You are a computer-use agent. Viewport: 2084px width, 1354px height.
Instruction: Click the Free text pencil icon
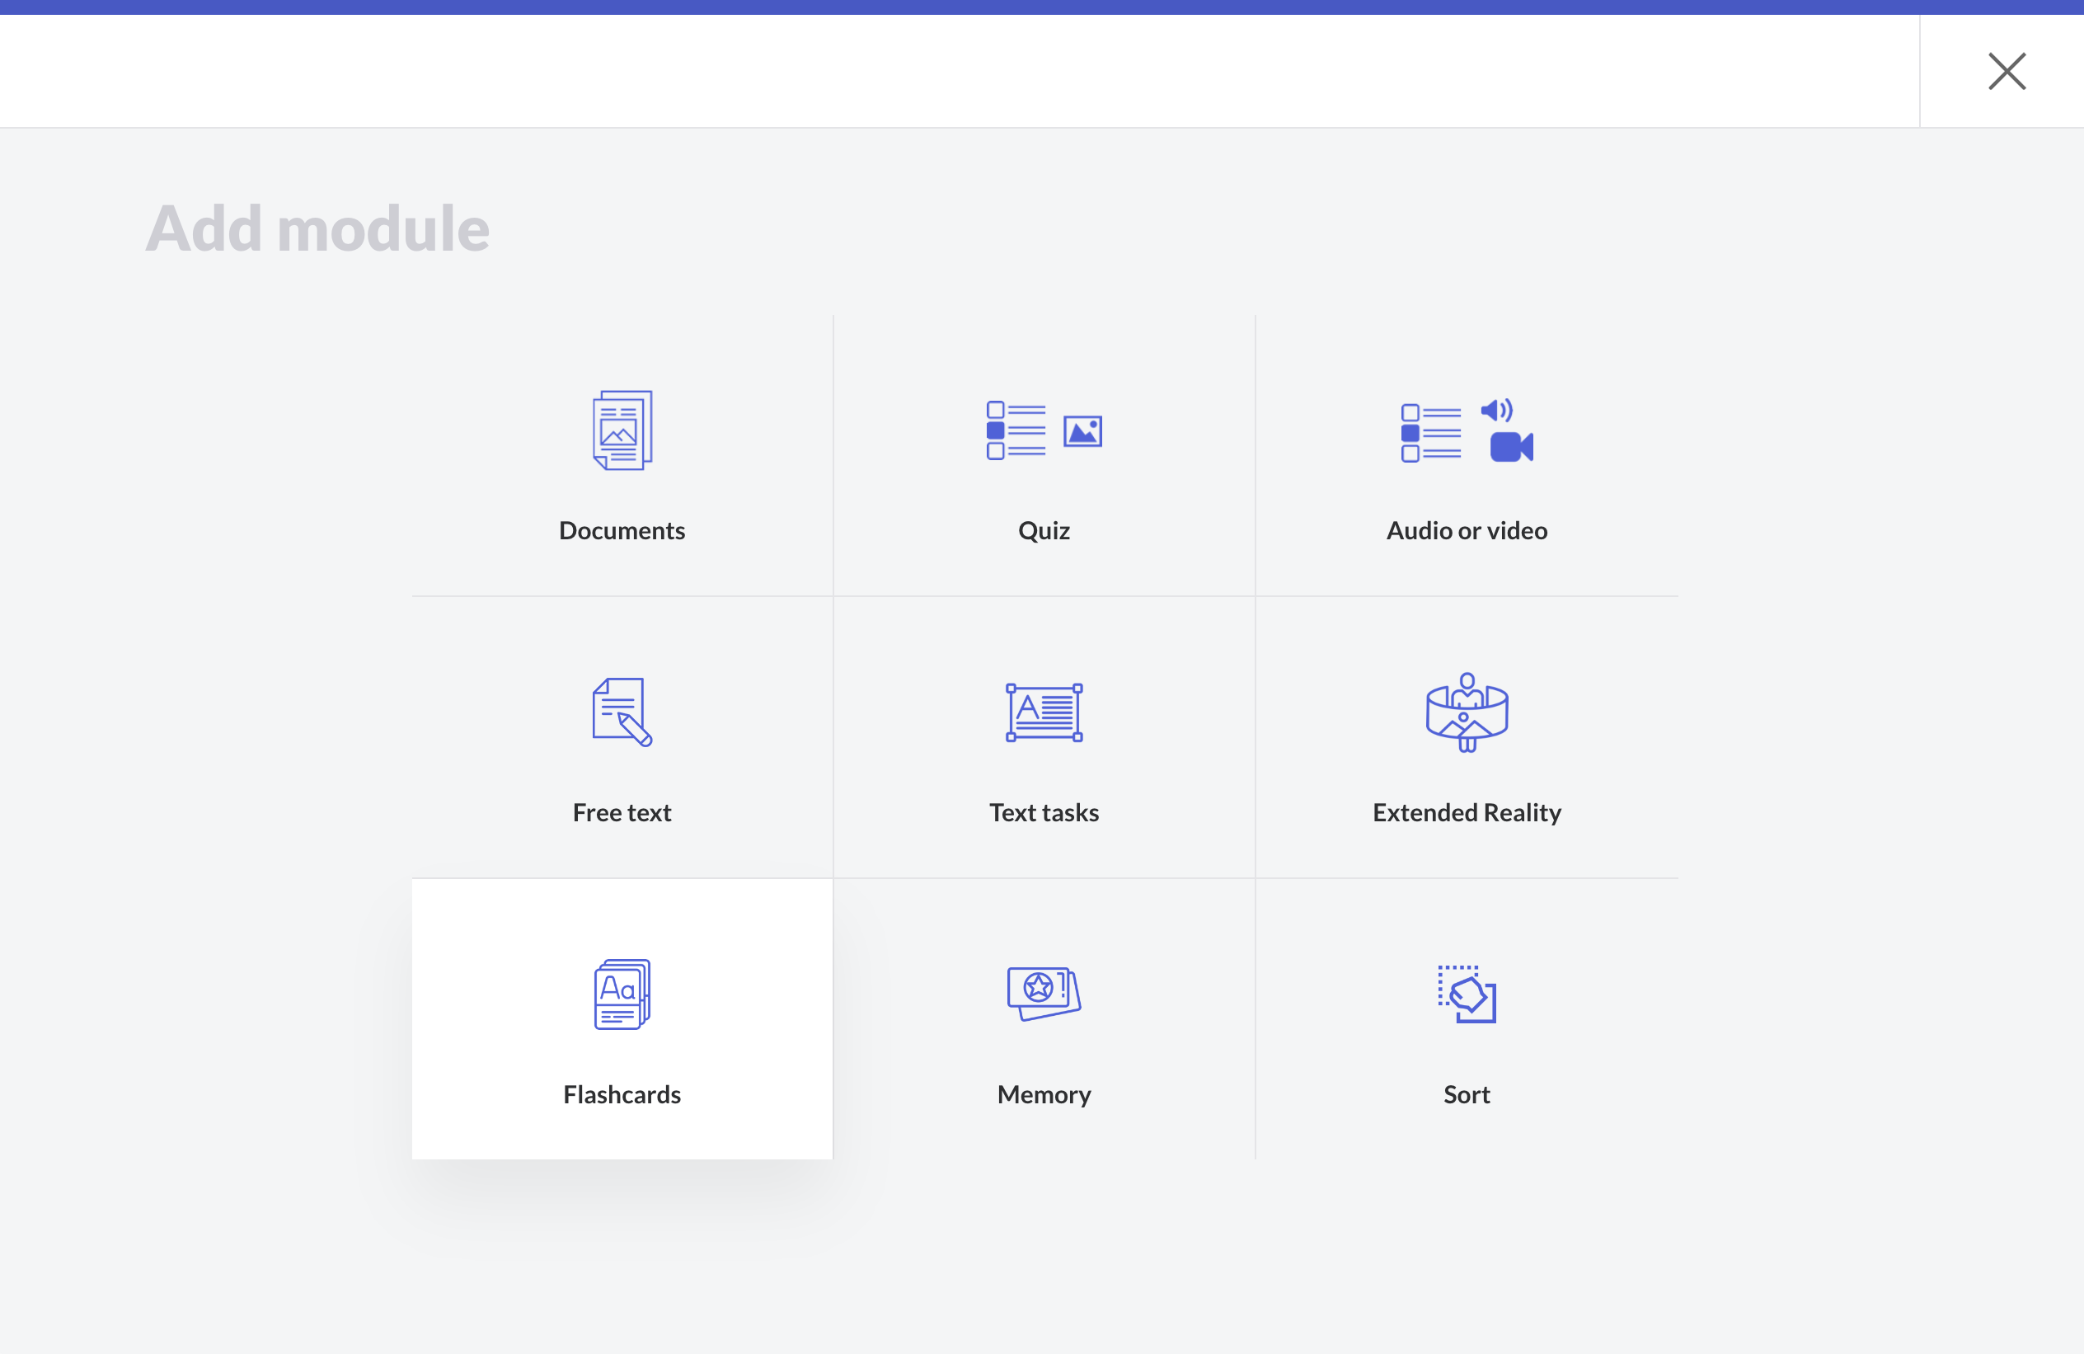pyautogui.click(x=622, y=712)
